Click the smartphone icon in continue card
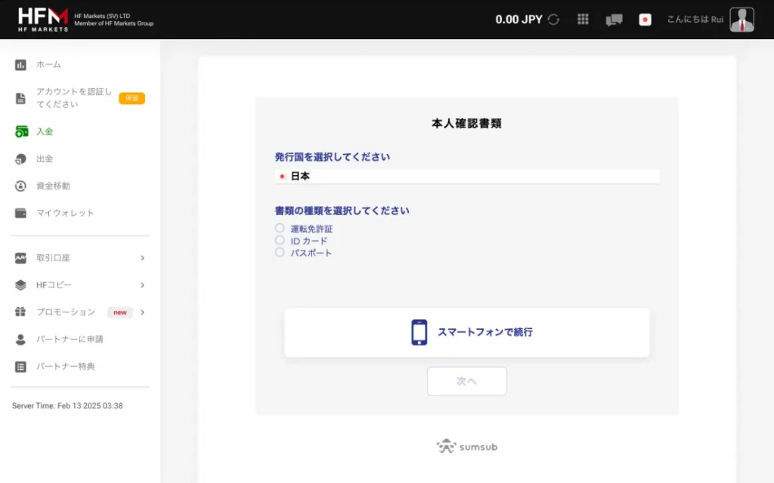 419,332
